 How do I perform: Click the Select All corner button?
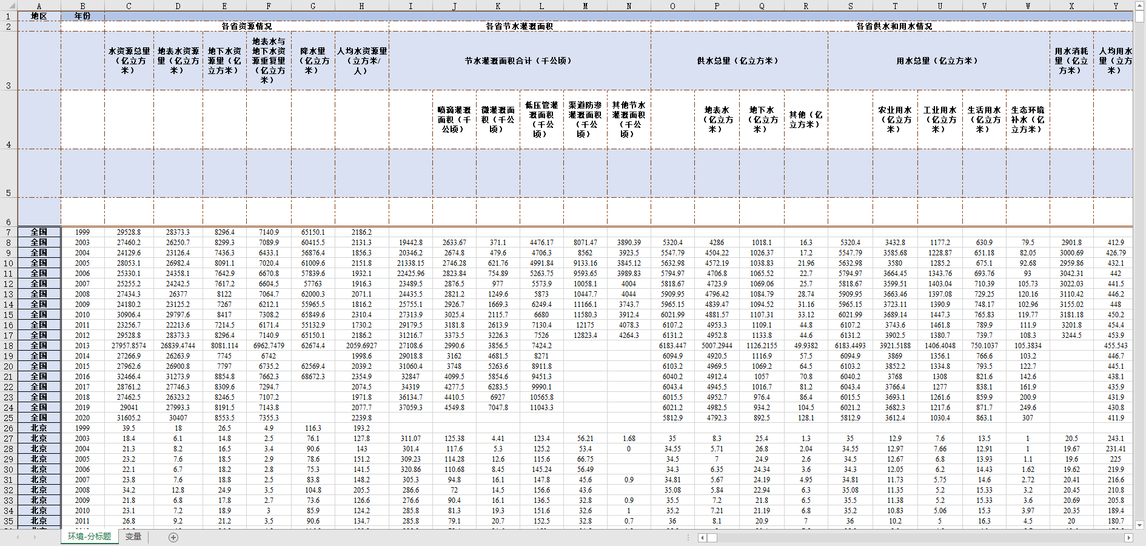click(x=8, y=5)
